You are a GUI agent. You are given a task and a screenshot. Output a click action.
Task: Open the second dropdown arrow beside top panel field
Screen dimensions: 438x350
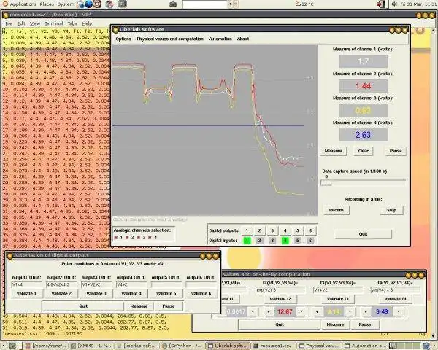pos(236,4)
